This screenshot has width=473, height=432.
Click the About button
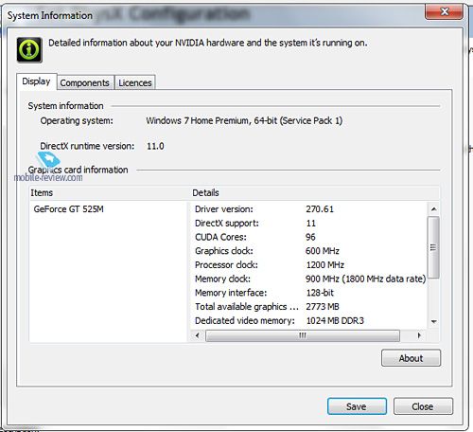[x=411, y=358]
